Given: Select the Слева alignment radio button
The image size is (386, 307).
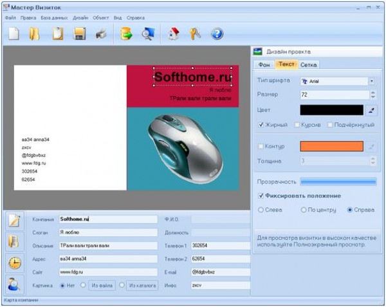Looking at the screenshot, I should 261,210.
